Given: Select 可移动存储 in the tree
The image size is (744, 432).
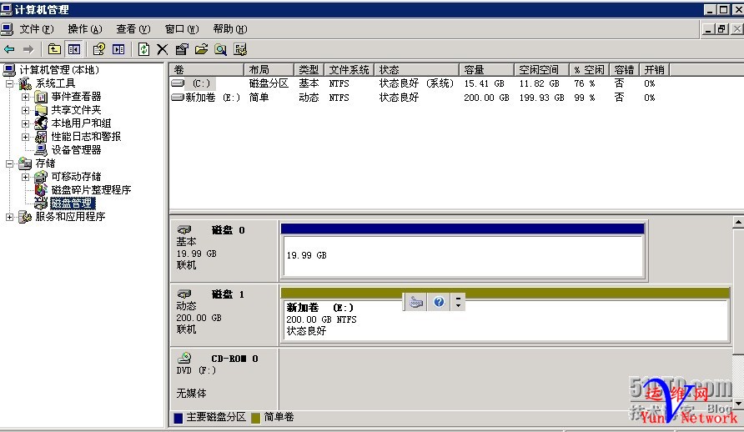Looking at the screenshot, I should click(76, 177).
